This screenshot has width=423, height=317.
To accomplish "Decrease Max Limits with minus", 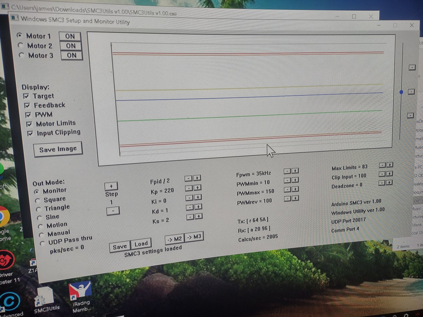I will coord(382,165).
